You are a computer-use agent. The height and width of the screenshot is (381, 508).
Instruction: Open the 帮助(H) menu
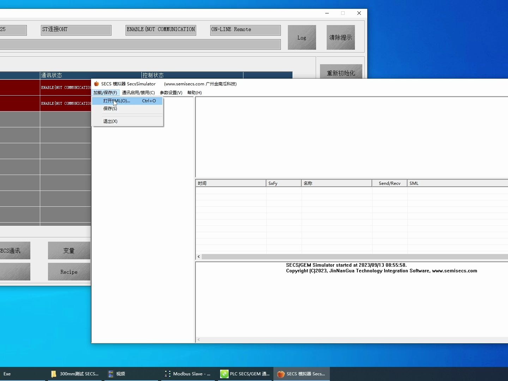coord(194,93)
